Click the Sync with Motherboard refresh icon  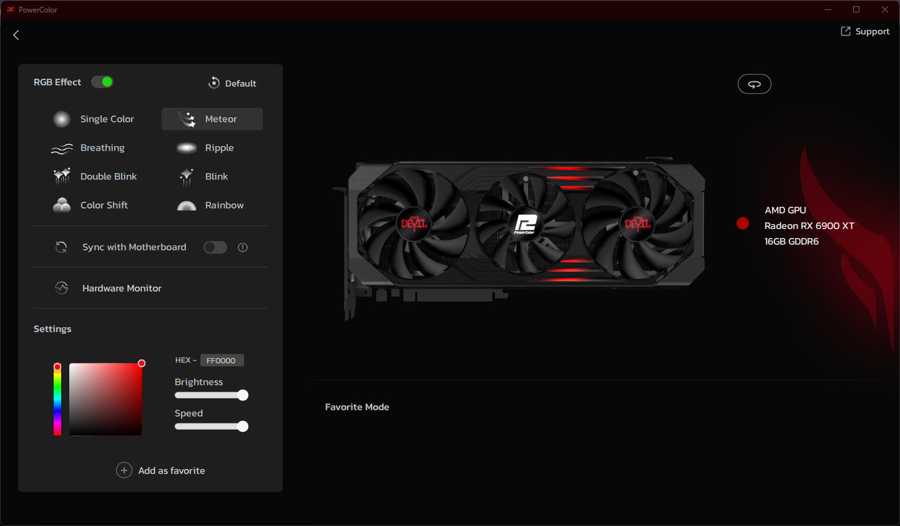[x=61, y=247]
